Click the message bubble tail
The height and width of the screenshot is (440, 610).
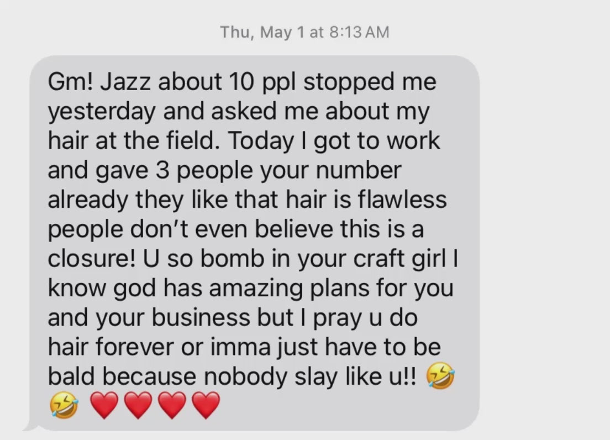(31, 426)
